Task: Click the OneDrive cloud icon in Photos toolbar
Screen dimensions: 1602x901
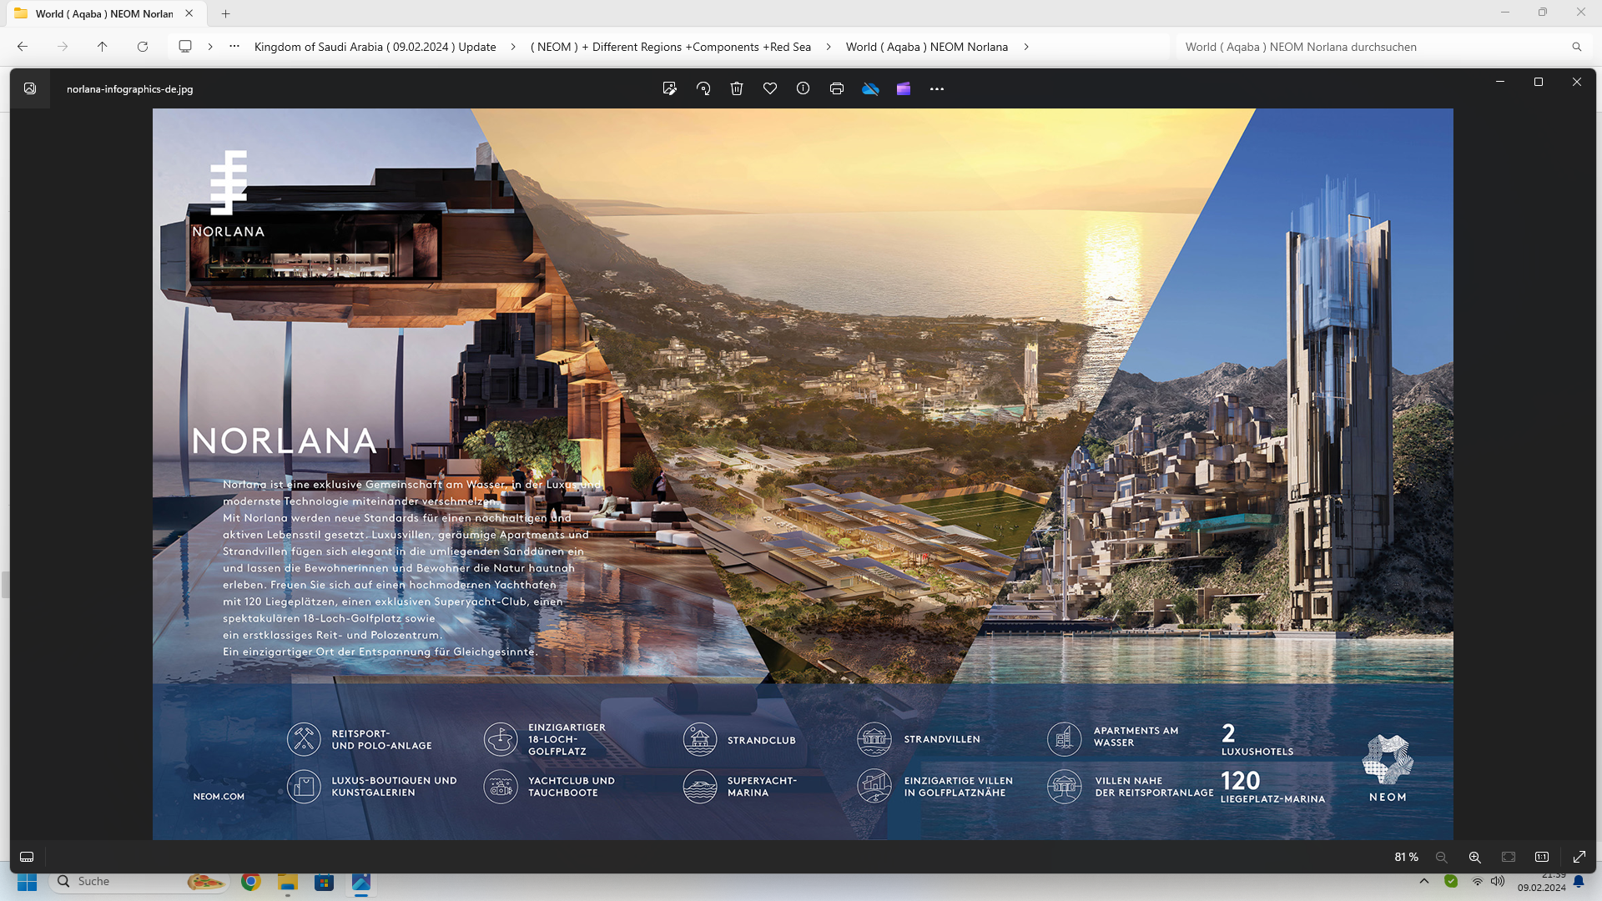Action: pos(870,88)
